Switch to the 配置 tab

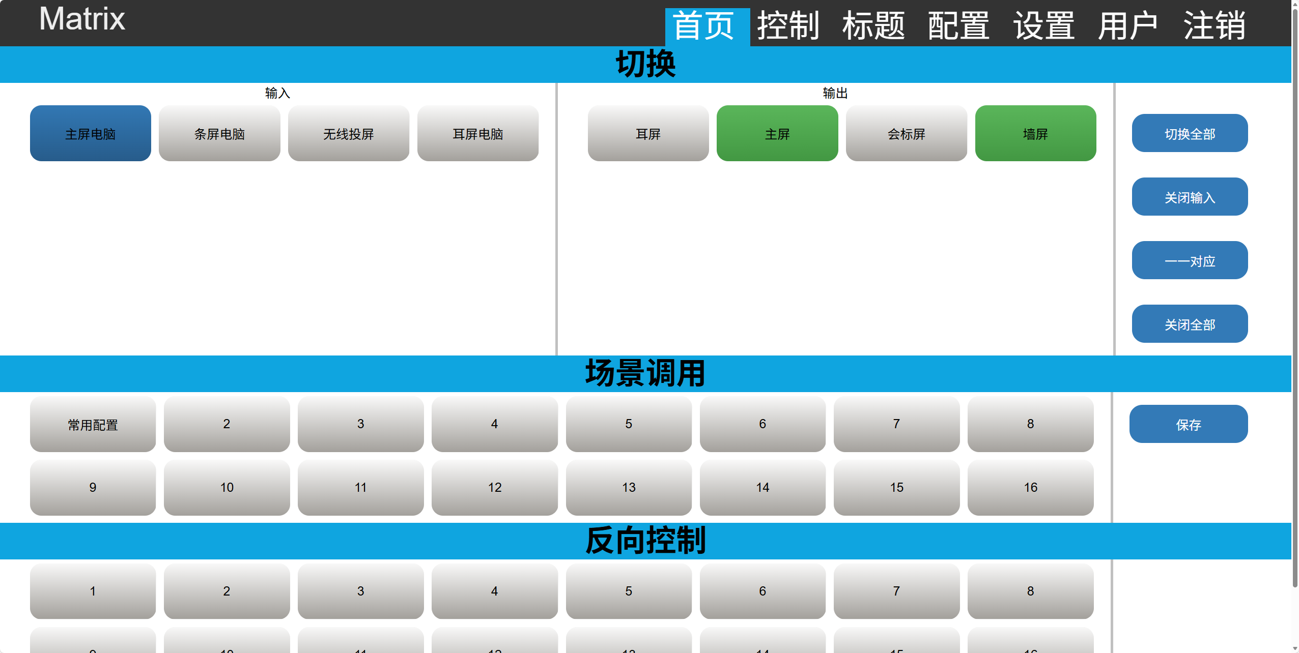958,25
